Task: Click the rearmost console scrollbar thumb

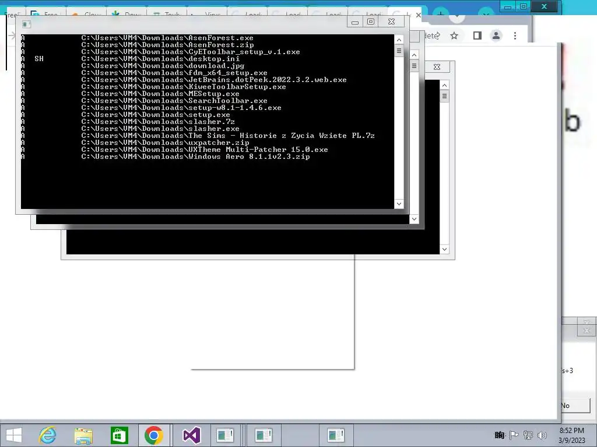Action: coord(444,96)
